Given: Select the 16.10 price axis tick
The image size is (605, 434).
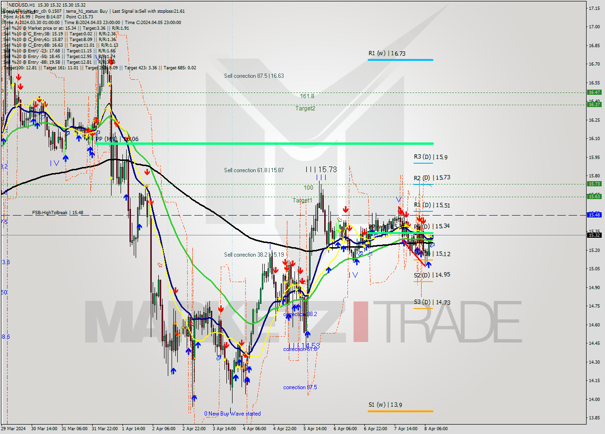Looking at the screenshot, I should [594, 138].
